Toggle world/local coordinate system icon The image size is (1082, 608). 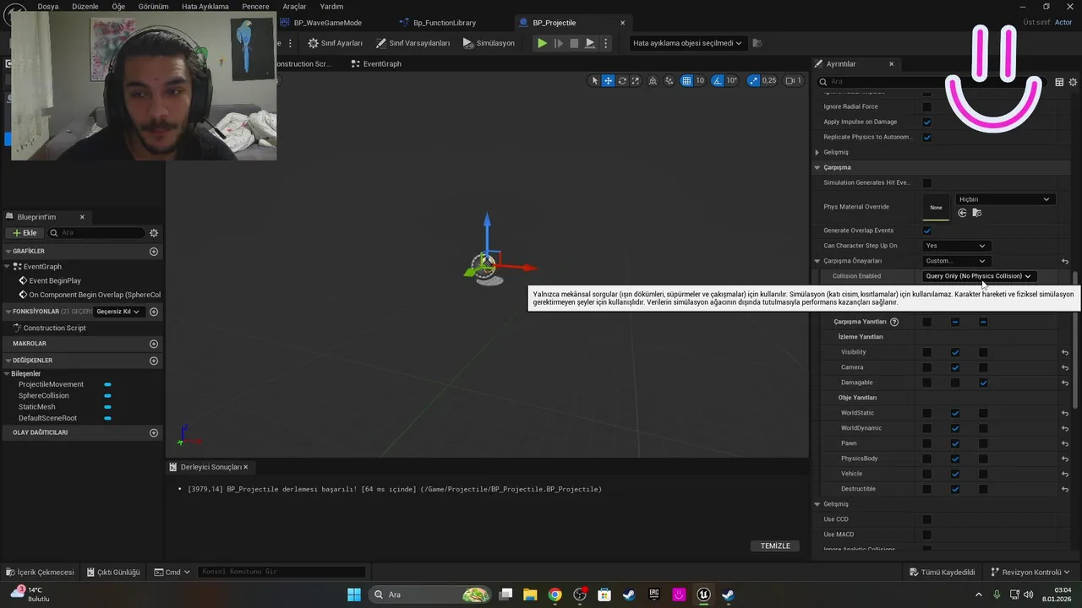(x=654, y=81)
